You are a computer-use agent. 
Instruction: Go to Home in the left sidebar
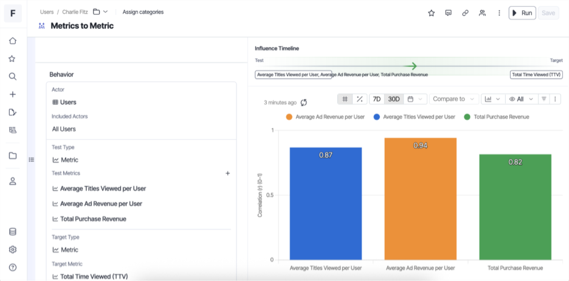13,41
